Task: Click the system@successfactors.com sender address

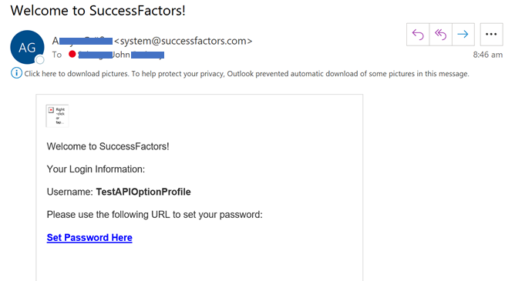Action: [x=183, y=41]
